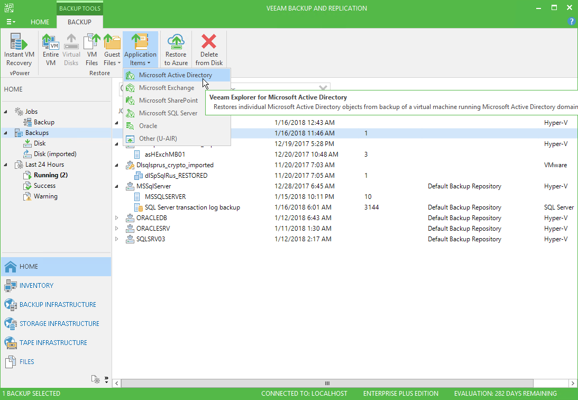Click the SQLSRV03 job icon
578x400 pixels.
(x=130, y=239)
